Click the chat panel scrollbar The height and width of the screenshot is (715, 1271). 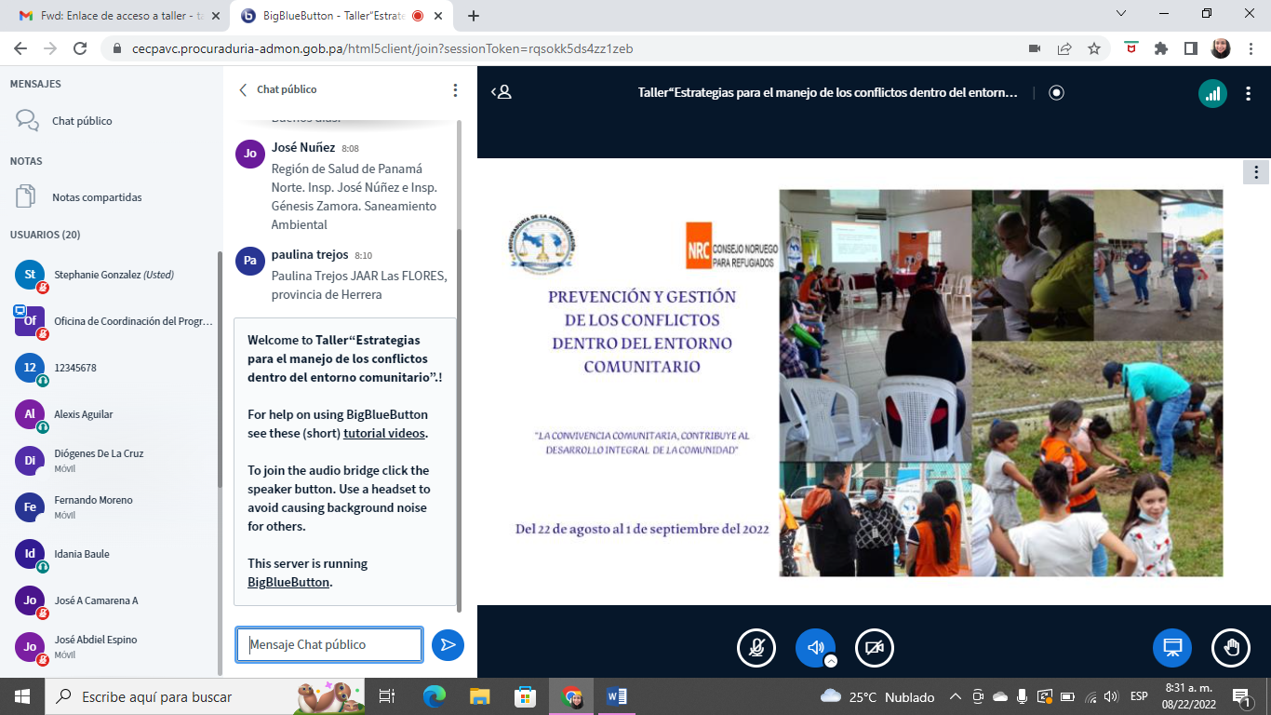[459, 372]
